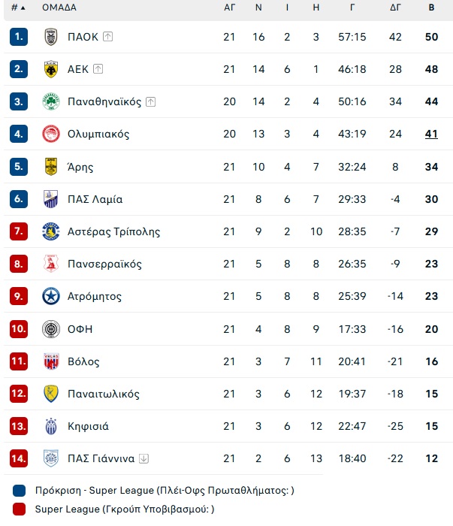This screenshot has height=526, width=453.
Task: Open the ΟΦΗ circular crest
Action: pos(51,329)
